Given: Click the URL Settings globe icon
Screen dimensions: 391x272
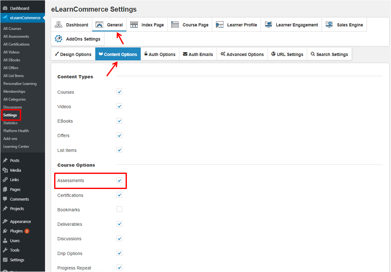Looking at the screenshot, I should 274,54.
